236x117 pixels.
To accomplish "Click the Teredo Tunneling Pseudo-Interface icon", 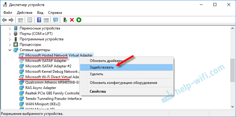I will coord(21,99).
